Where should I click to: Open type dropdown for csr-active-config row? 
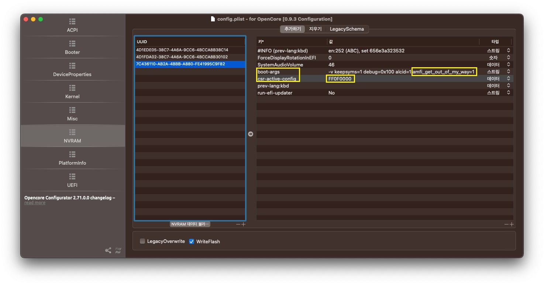(509, 79)
